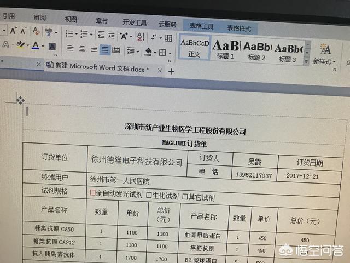Switch to 开发工具 tab
Image resolution: width=350 pixels, height=263 pixels.
click(x=135, y=22)
